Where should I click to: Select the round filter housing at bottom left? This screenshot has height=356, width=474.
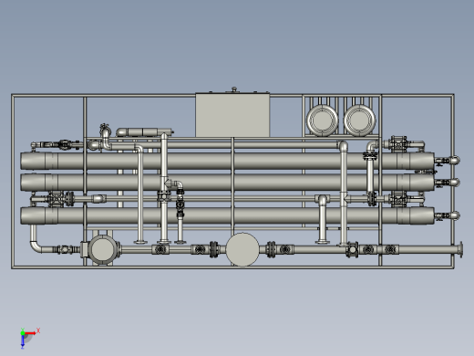[103, 249]
